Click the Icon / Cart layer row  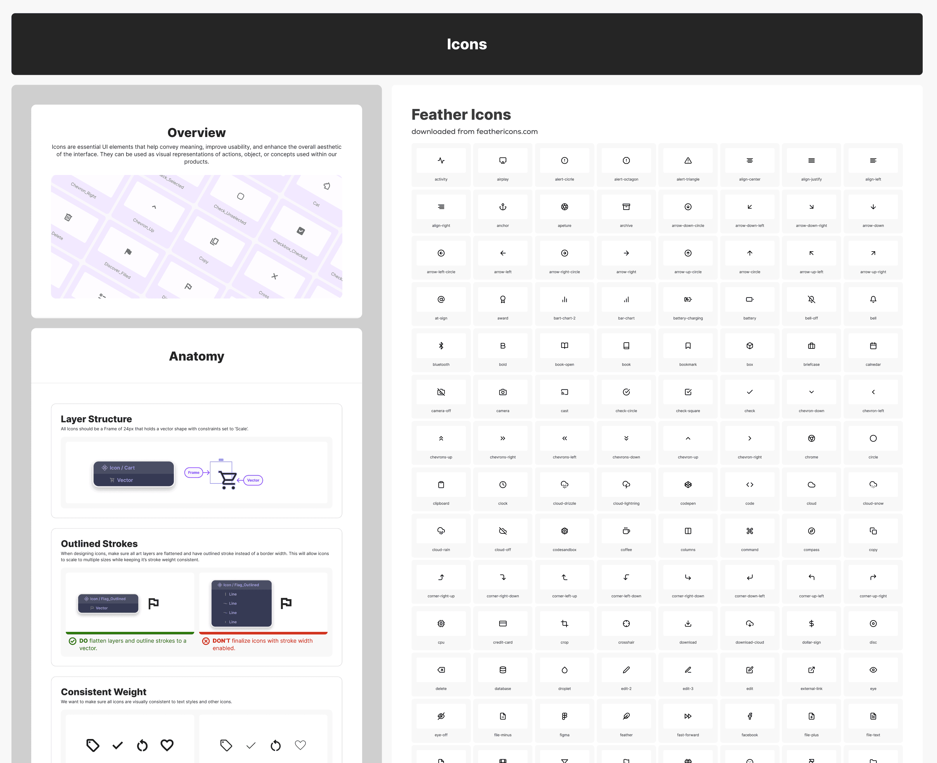[x=133, y=468]
